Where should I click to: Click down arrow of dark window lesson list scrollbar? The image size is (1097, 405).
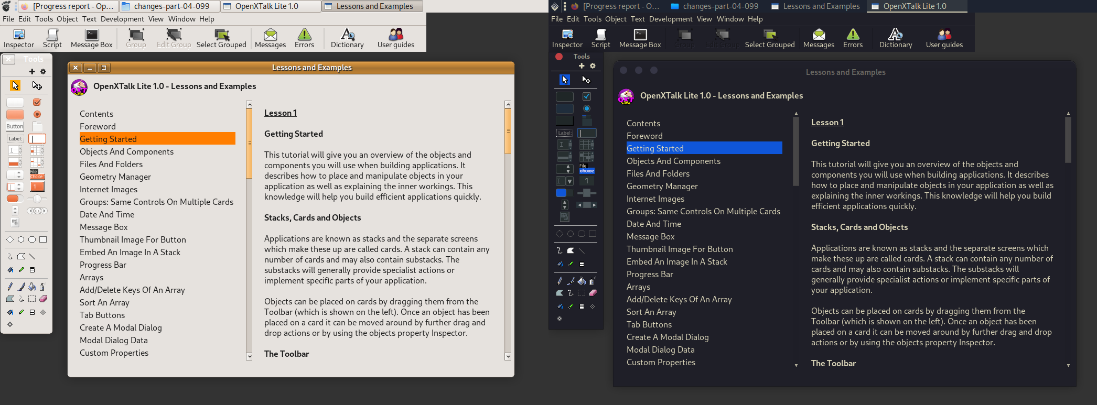pyautogui.click(x=796, y=366)
